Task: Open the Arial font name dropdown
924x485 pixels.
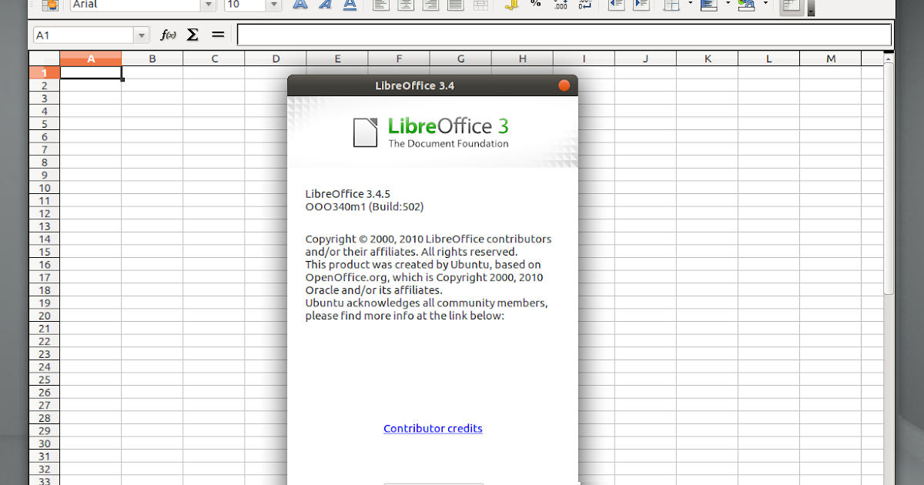Action: [208, 5]
